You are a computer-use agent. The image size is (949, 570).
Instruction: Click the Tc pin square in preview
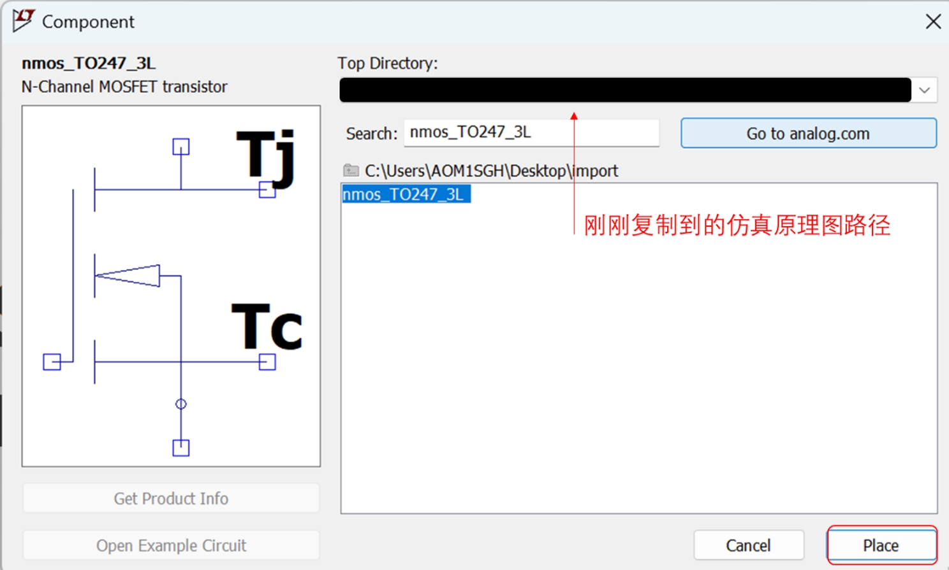[x=267, y=362]
